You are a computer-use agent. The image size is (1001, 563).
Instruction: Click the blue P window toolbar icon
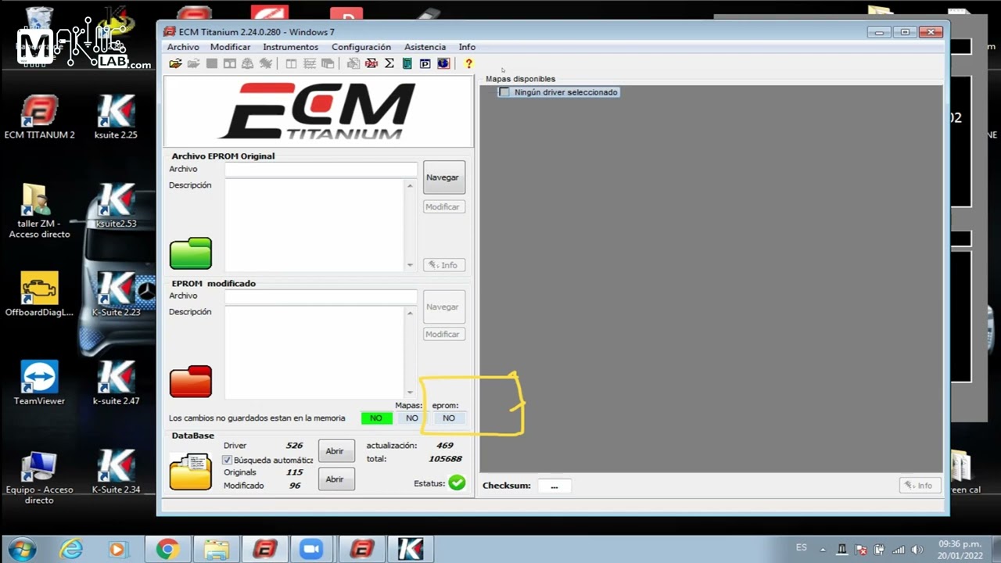coord(425,63)
